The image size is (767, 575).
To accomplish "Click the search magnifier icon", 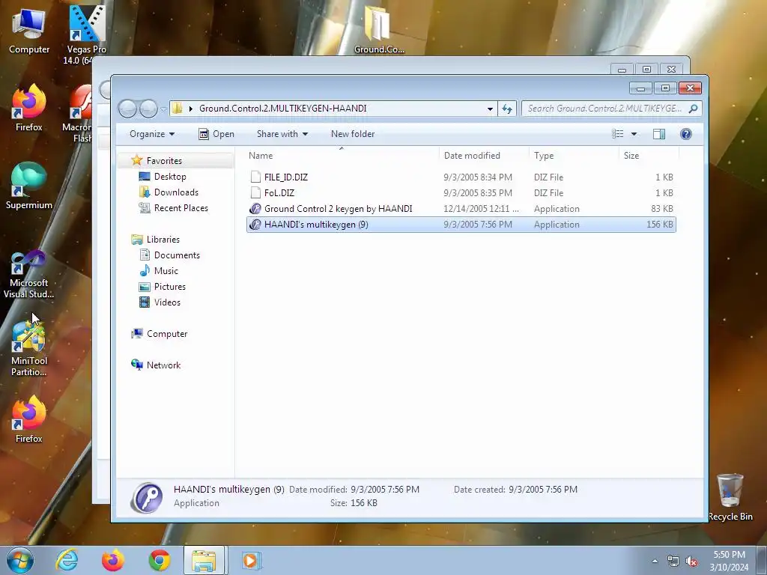I will [693, 109].
